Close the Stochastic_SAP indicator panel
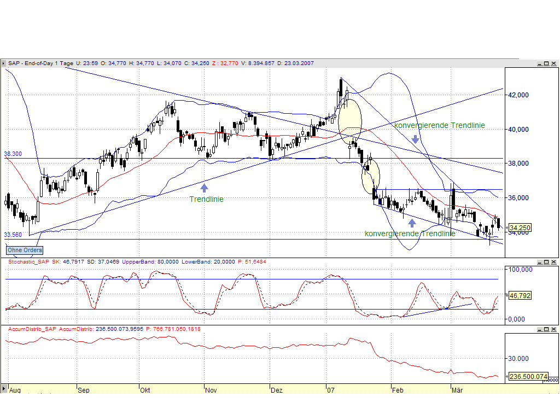560x420 pixels. coord(553,262)
